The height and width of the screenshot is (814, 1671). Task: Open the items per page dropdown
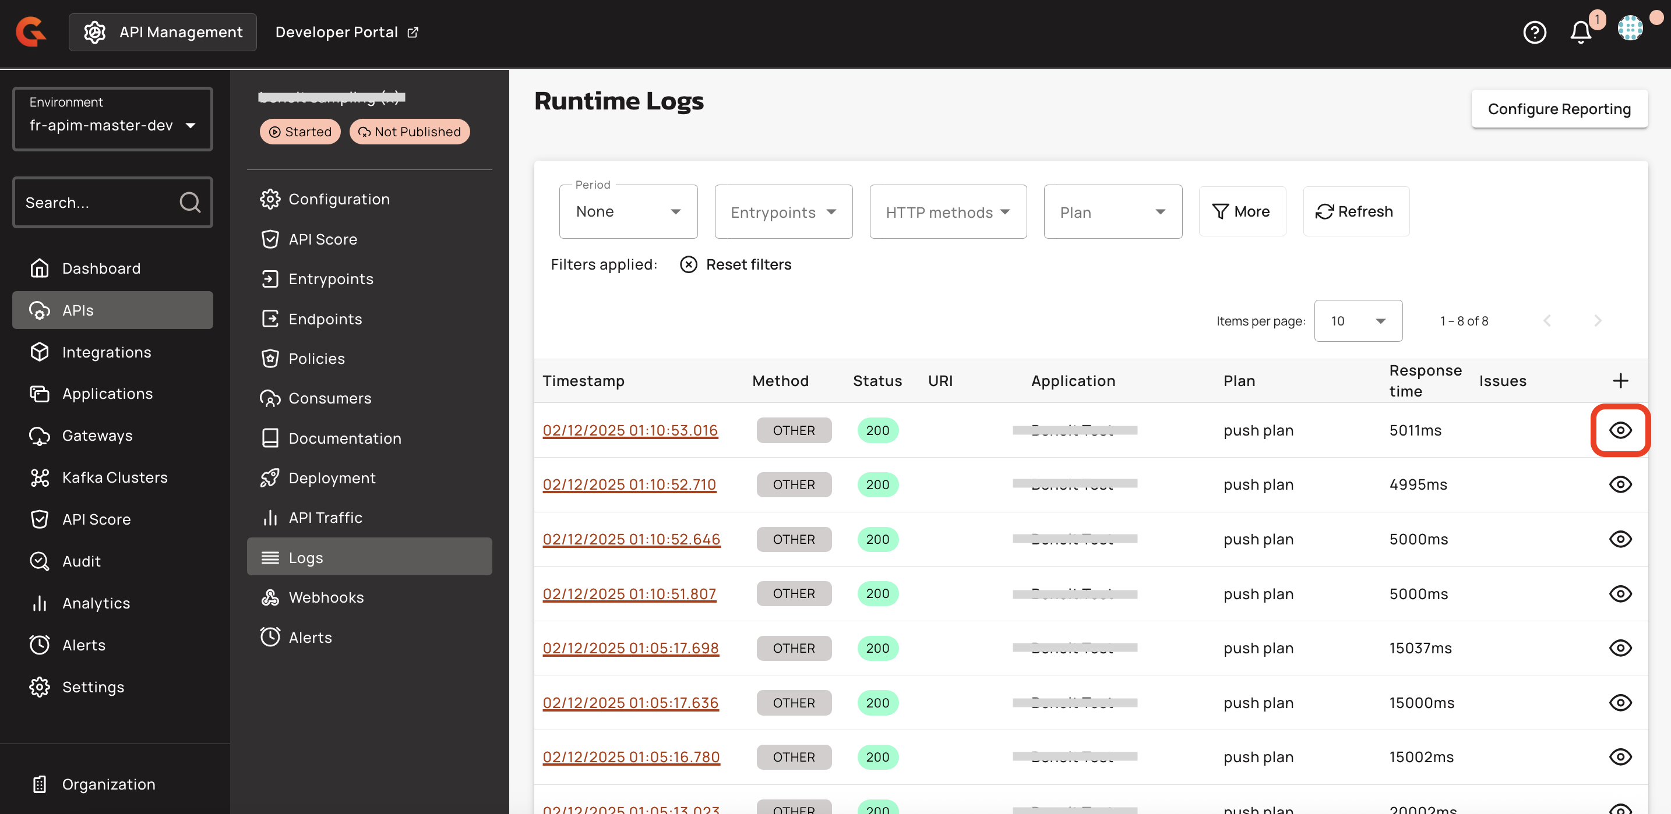coord(1358,321)
